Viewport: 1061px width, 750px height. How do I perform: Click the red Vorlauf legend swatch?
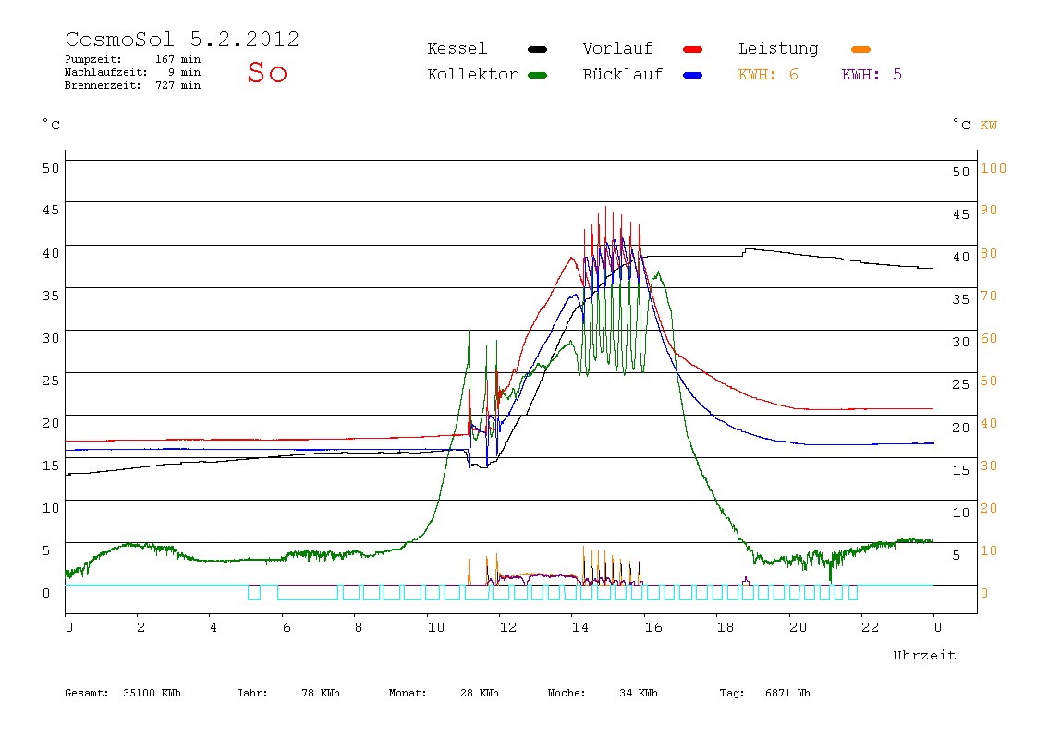click(x=693, y=49)
